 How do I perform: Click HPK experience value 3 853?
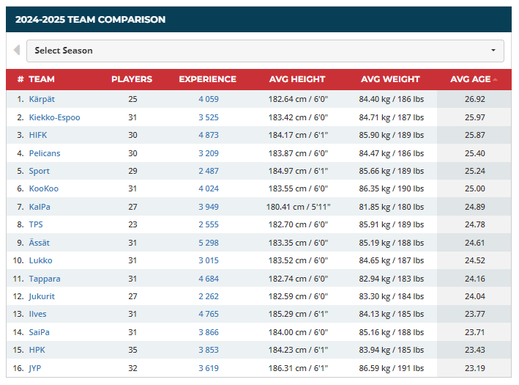(x=209, y=350)
